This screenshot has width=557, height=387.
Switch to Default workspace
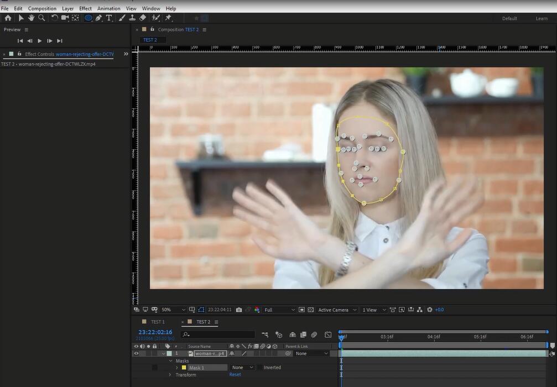coord(509,18)
